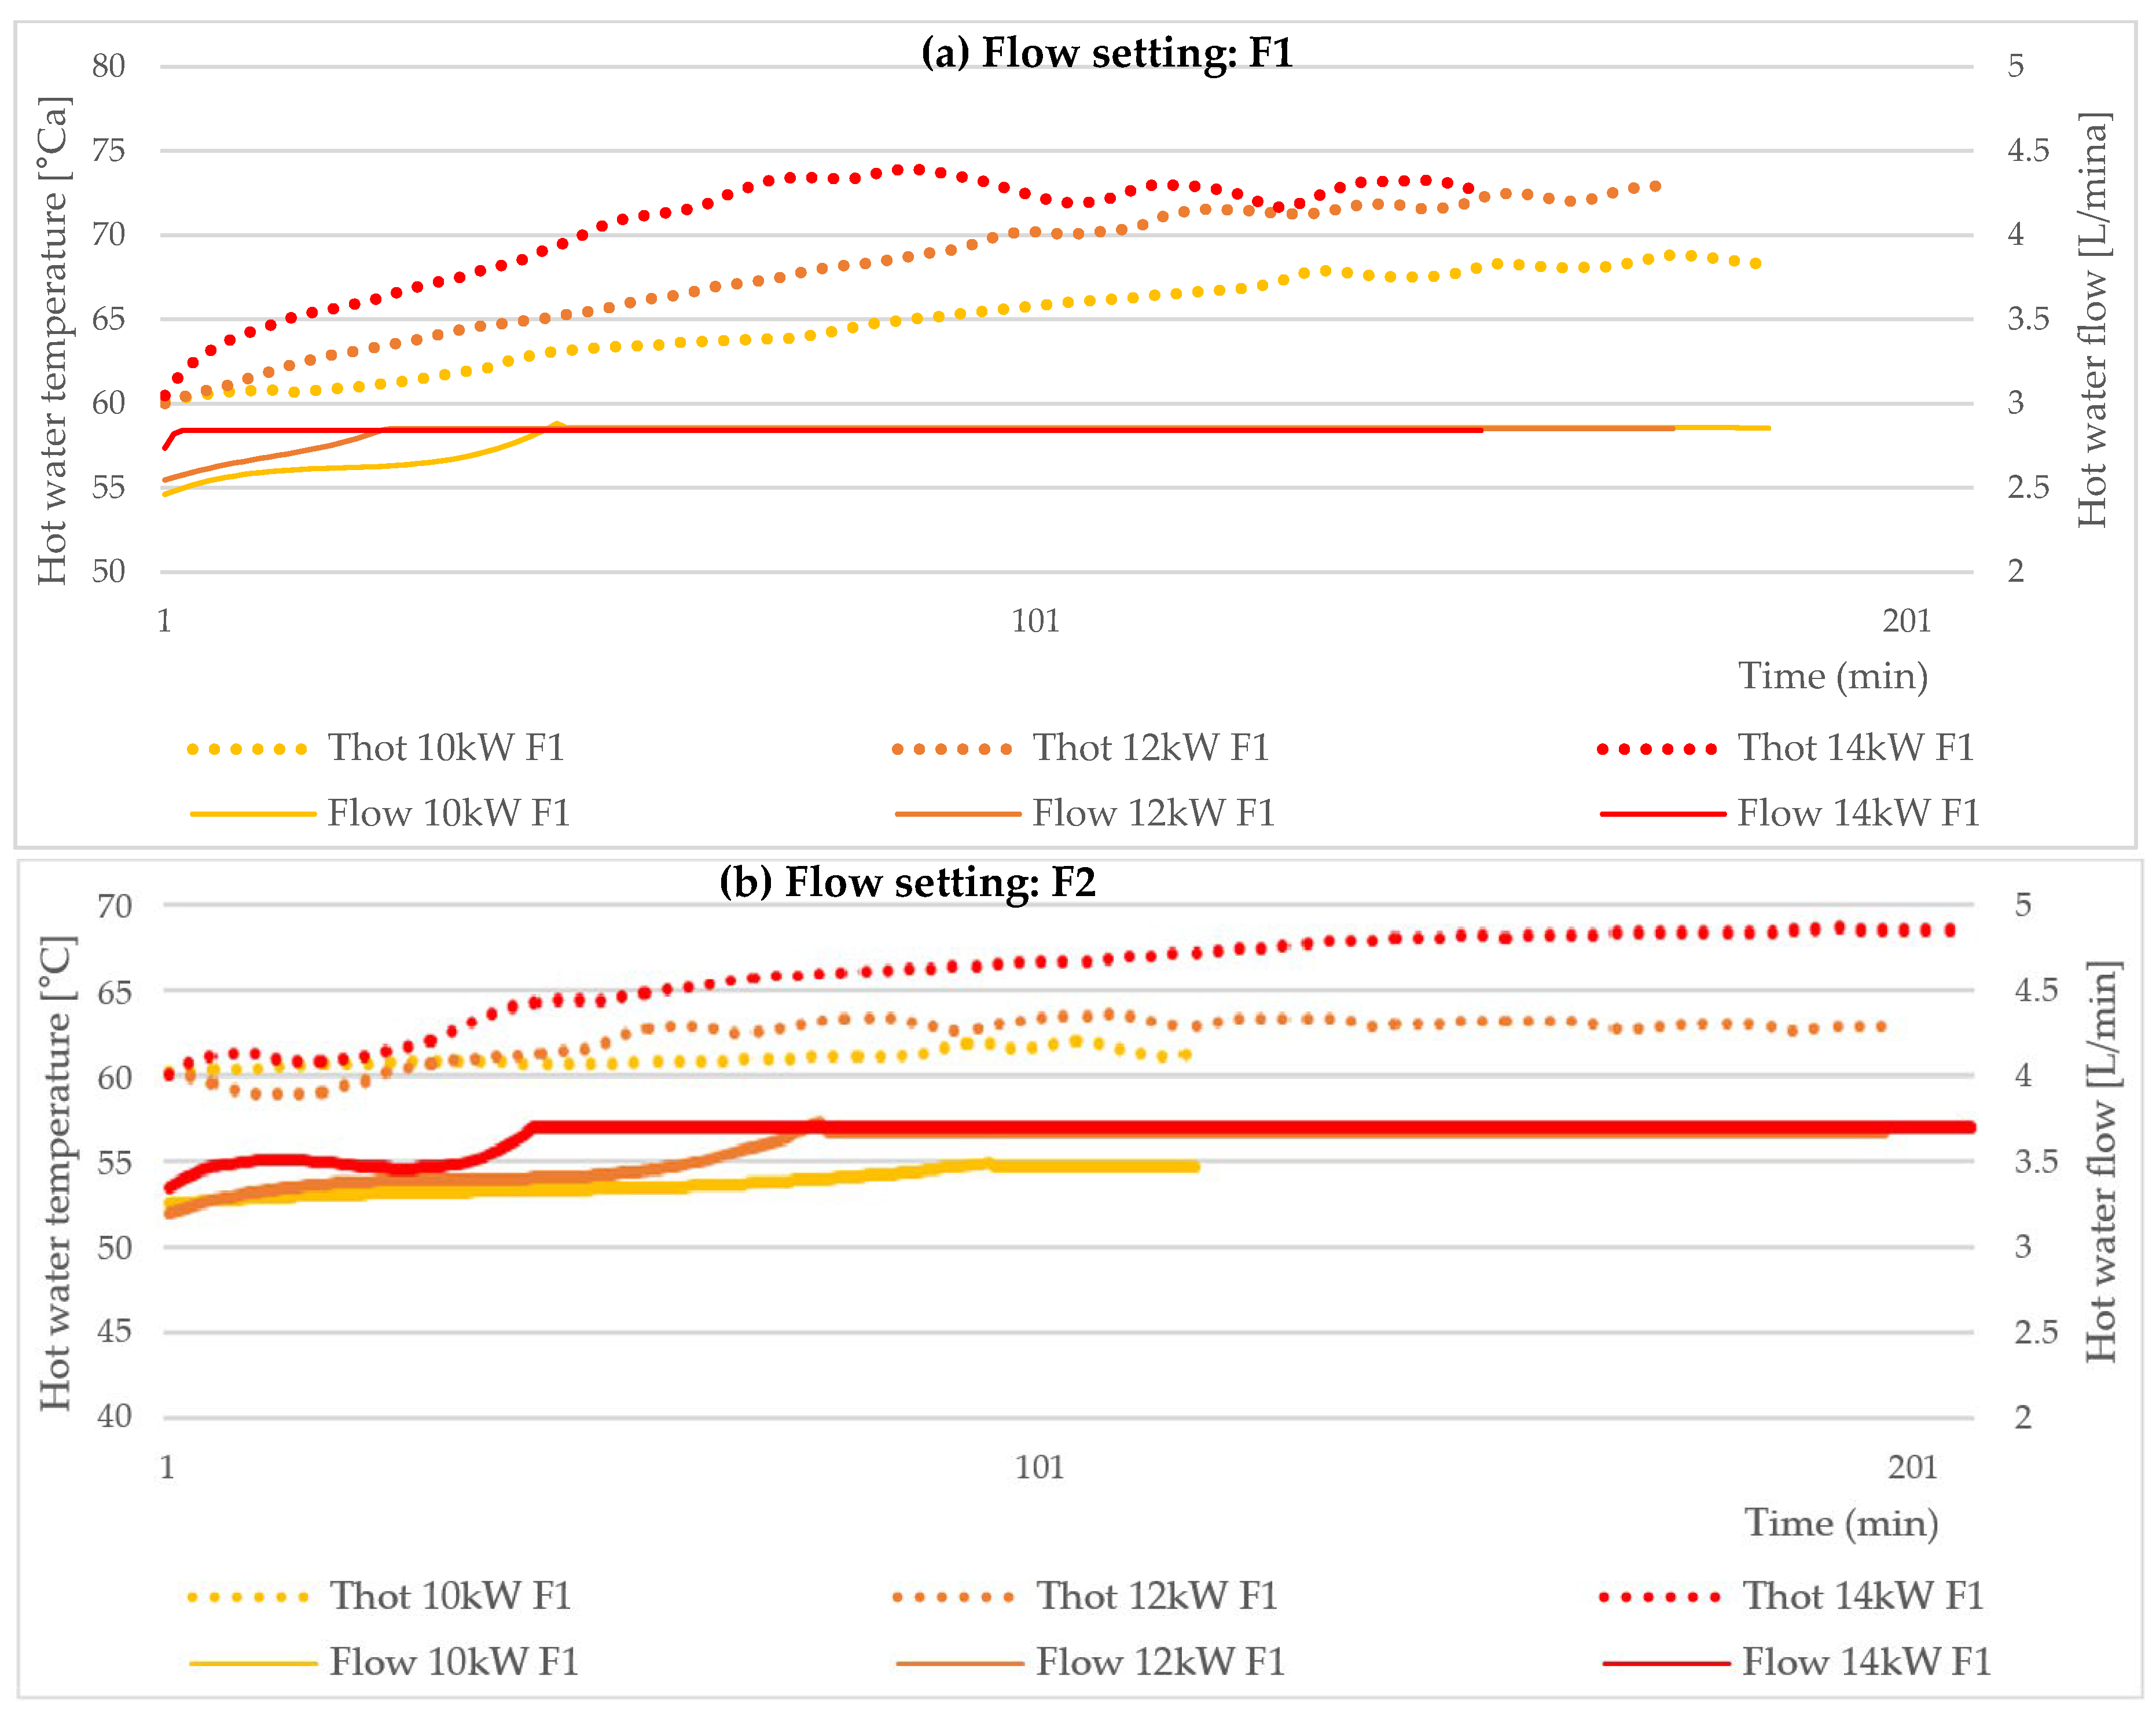Select "Thot 10kW F1" legend label in chart (b)
This screenshot has height=1714, width=2156.
[451, 1596]
